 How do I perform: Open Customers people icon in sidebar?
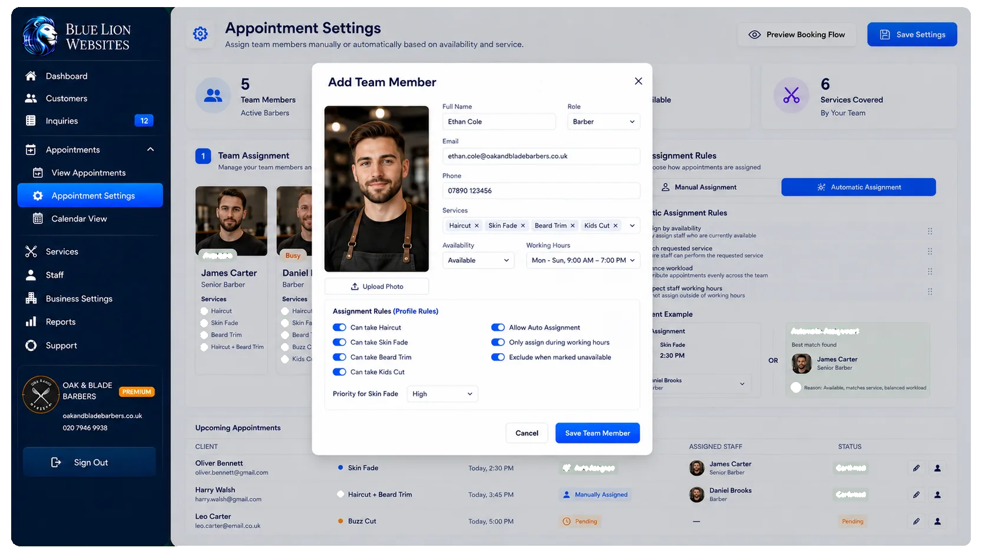click(31, 98)
